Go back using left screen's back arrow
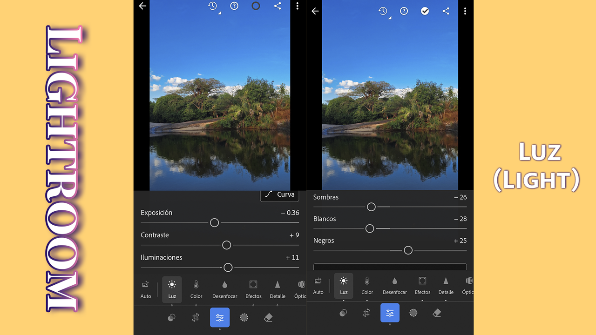 point(142,6)
